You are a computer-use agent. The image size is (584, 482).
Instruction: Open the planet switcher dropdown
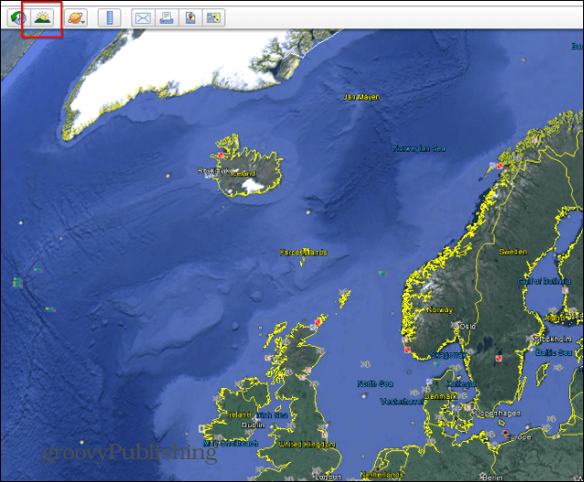pyautogui.click(x=76, y=17)
